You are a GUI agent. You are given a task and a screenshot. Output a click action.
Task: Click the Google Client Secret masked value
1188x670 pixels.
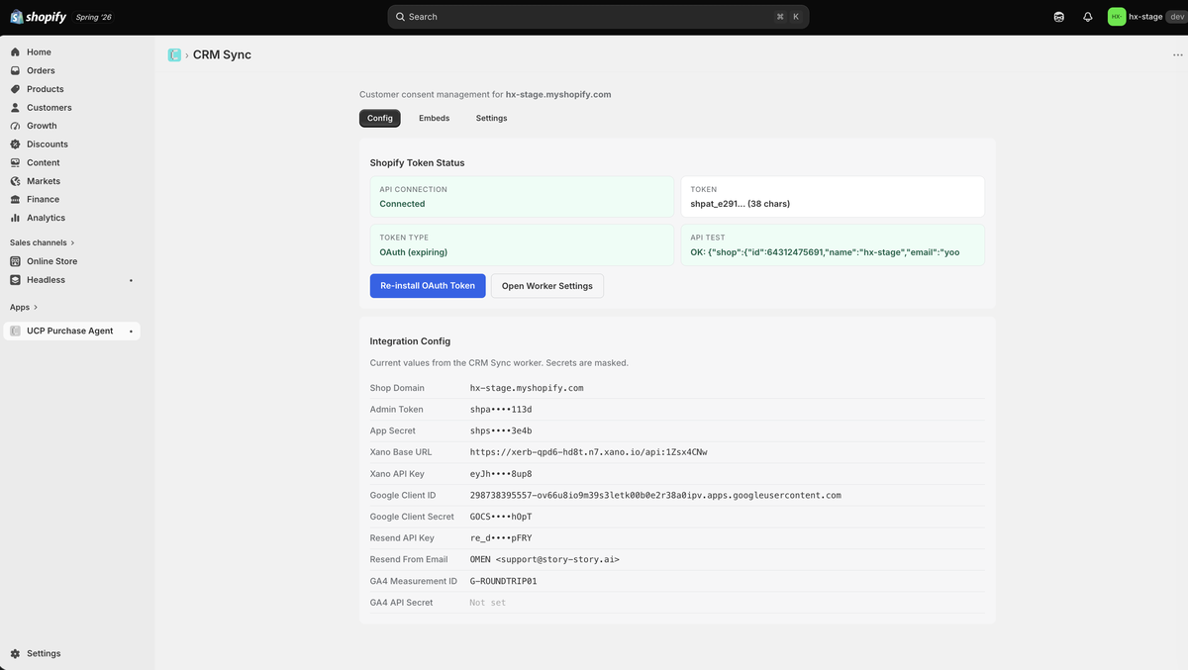click(x=501, y=517)
